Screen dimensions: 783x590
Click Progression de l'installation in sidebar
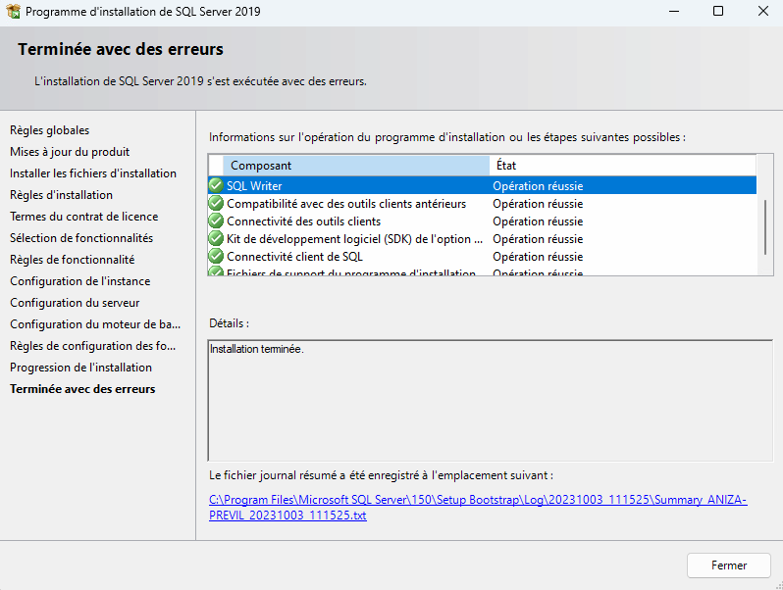point(80,368)
